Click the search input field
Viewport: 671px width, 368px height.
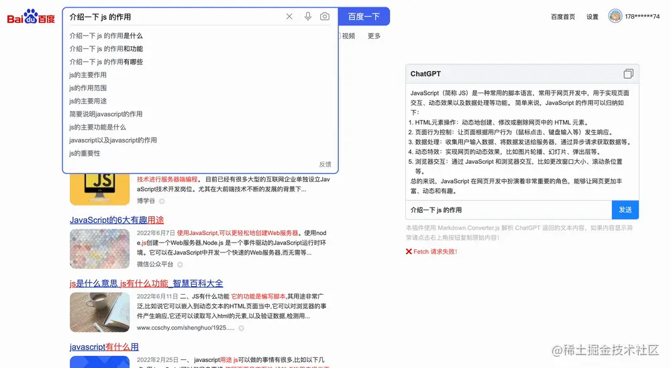coord(175,17)
